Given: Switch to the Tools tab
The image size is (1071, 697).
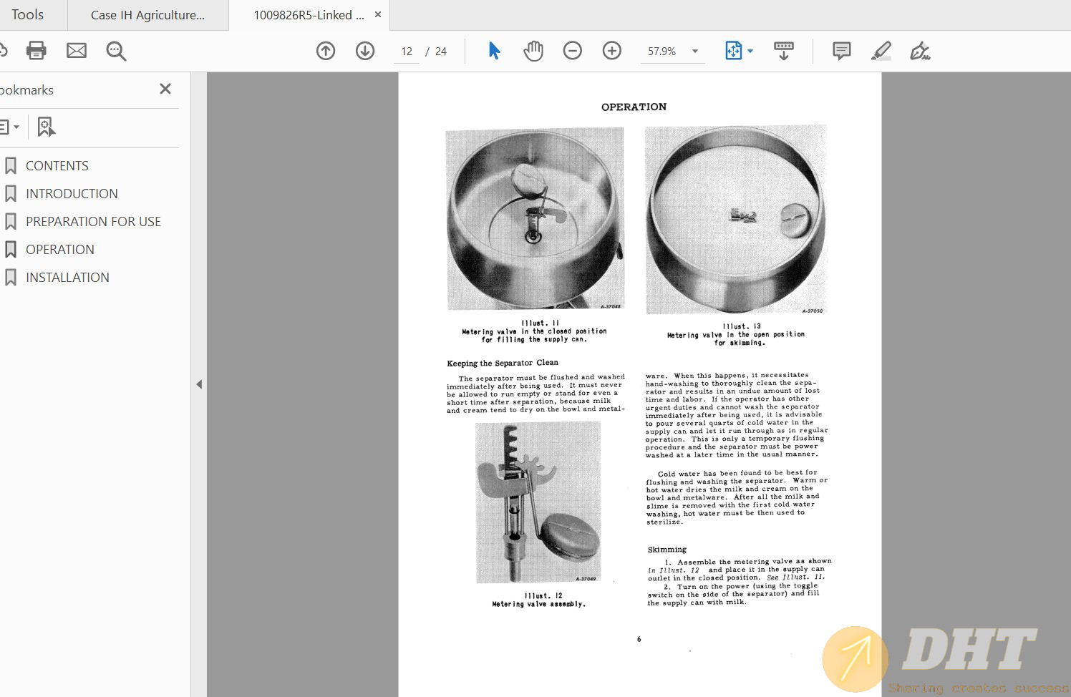Looking at the screenshot, I should (x=27, y=15).
